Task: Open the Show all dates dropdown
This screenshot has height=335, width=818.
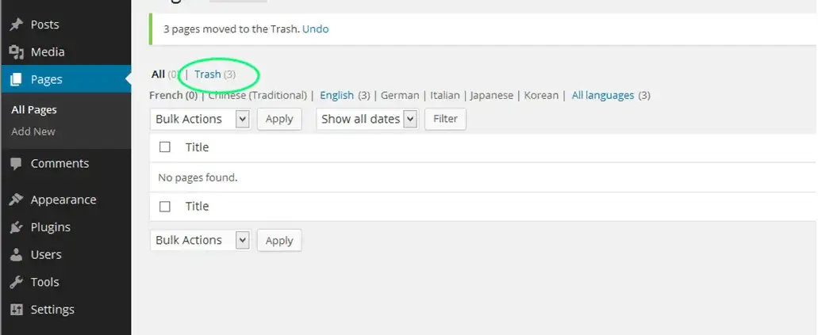Action: (x=367, y=119)
